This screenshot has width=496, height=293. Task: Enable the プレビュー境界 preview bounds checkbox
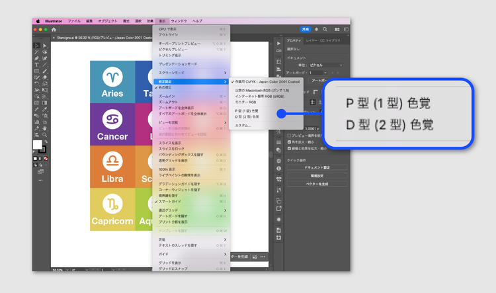290,136
